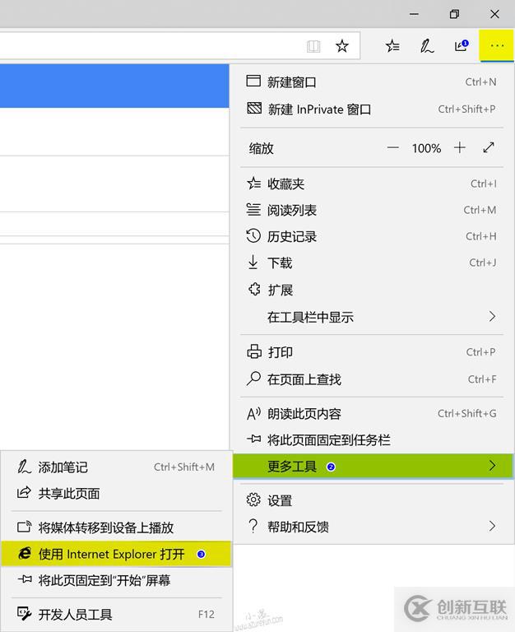
Task: Click the Add notes pen icon in toolbar
Action: coord(426,46)
